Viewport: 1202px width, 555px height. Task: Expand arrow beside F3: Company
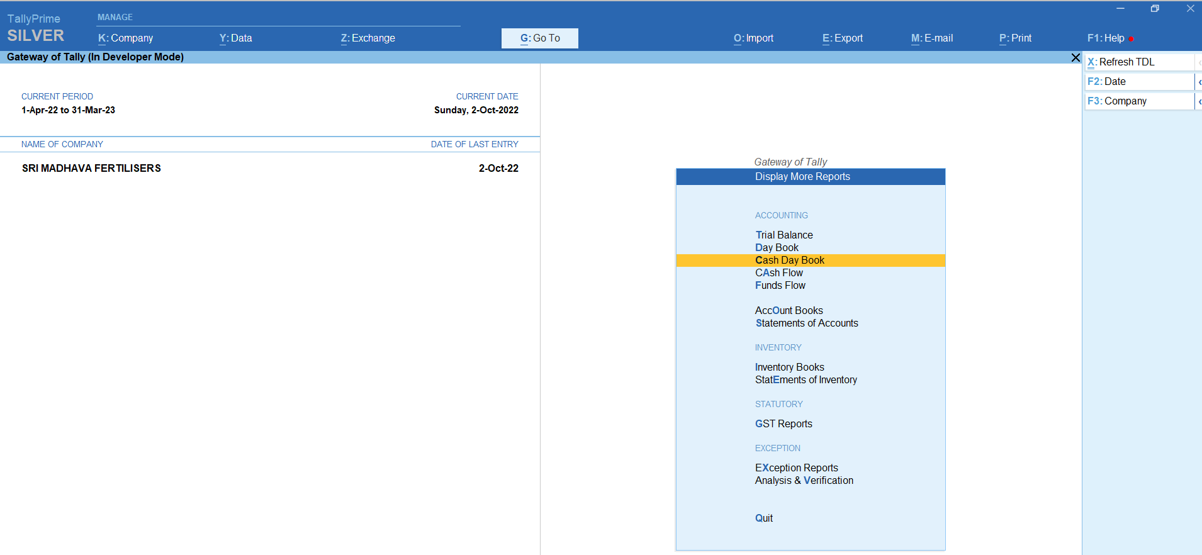[x=1199, y=101]
